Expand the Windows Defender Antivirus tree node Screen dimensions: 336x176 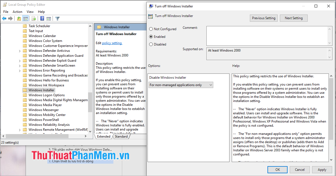20,50
